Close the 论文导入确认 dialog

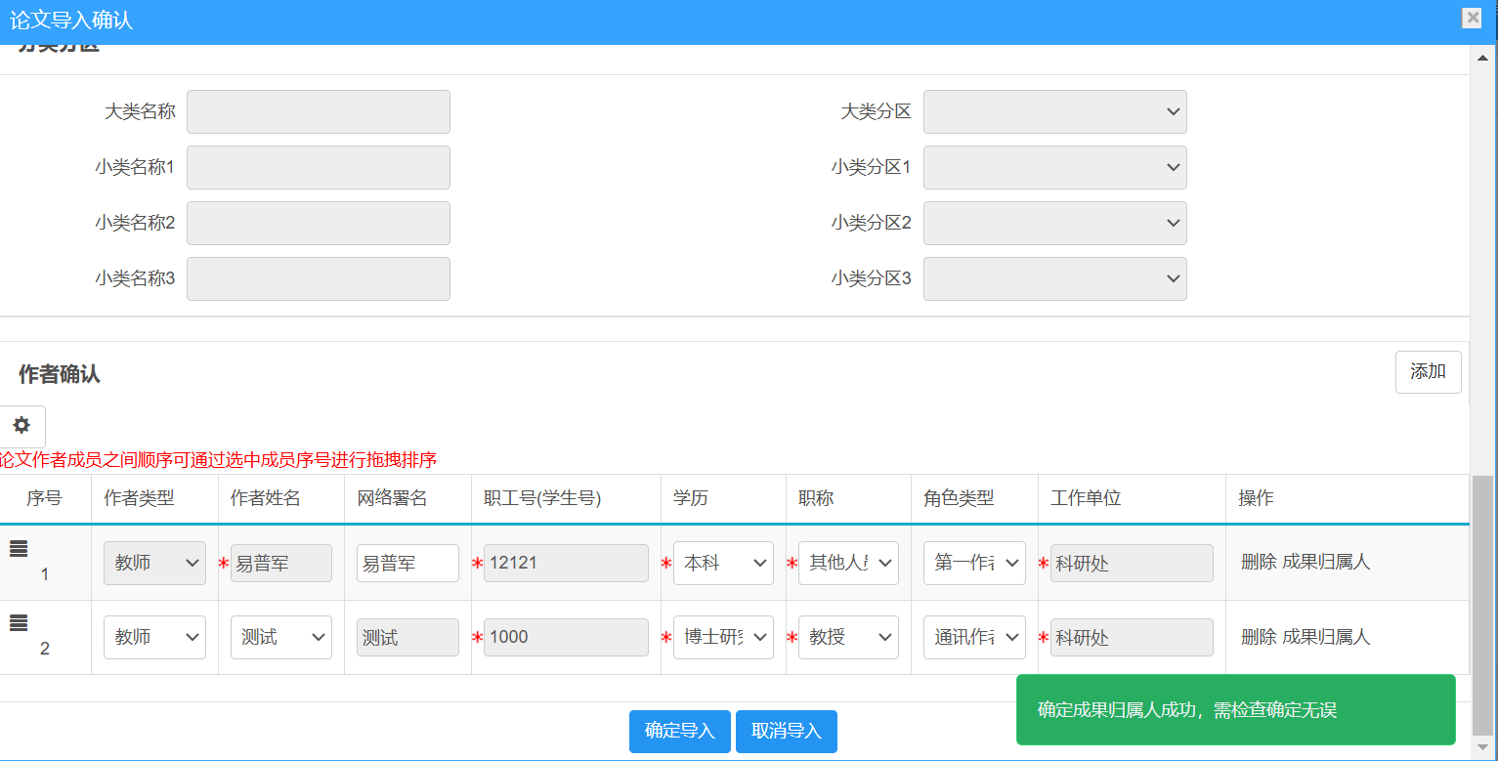(x=1472, y=18)
